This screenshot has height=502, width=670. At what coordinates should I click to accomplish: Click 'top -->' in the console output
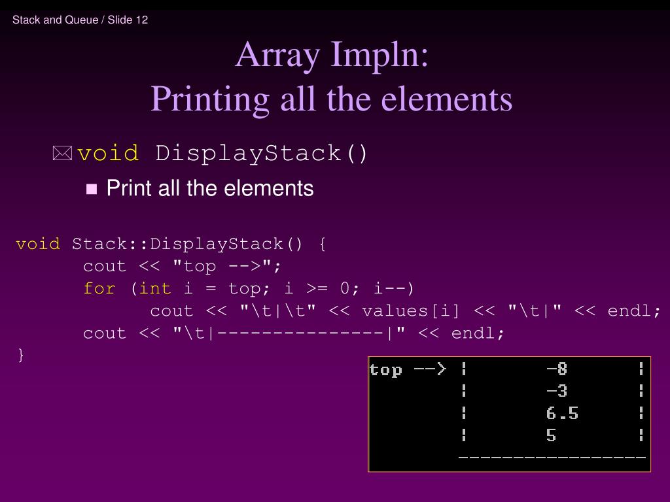(x=408, y=369)
